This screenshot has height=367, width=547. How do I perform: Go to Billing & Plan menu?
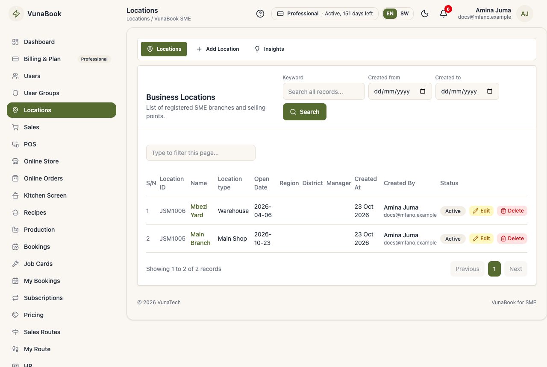pos(62,59)
